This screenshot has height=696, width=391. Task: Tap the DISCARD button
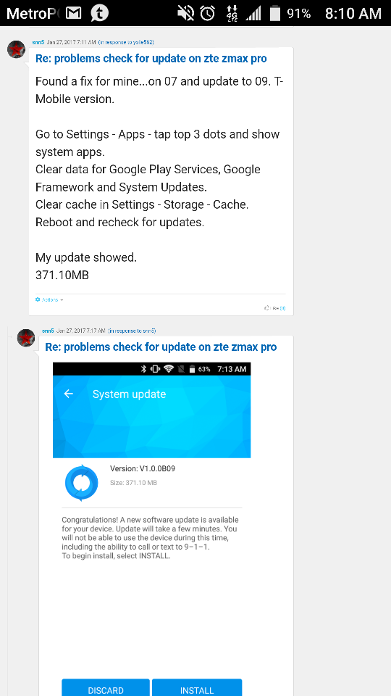[106, 687]
